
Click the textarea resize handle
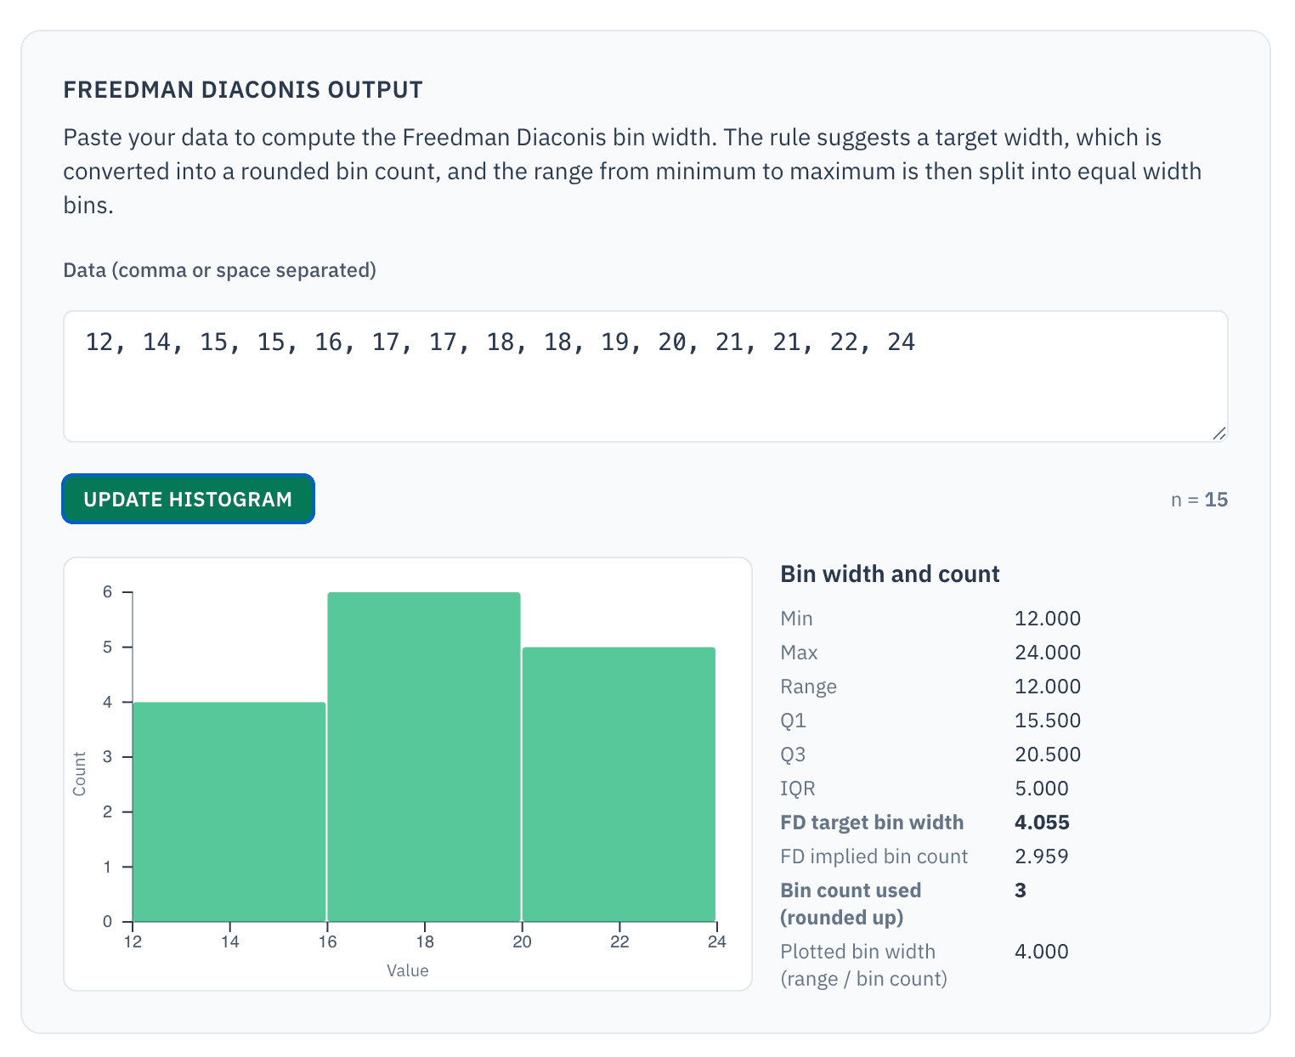click(1220, 433)
